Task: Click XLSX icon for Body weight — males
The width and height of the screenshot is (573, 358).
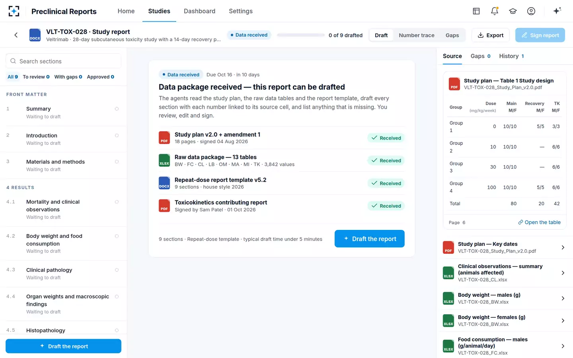Action: click(x=448, y=298)
